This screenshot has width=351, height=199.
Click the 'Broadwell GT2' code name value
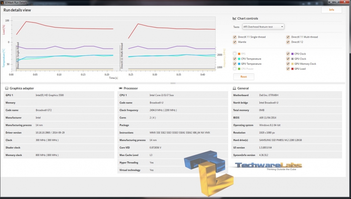[44, 110]
